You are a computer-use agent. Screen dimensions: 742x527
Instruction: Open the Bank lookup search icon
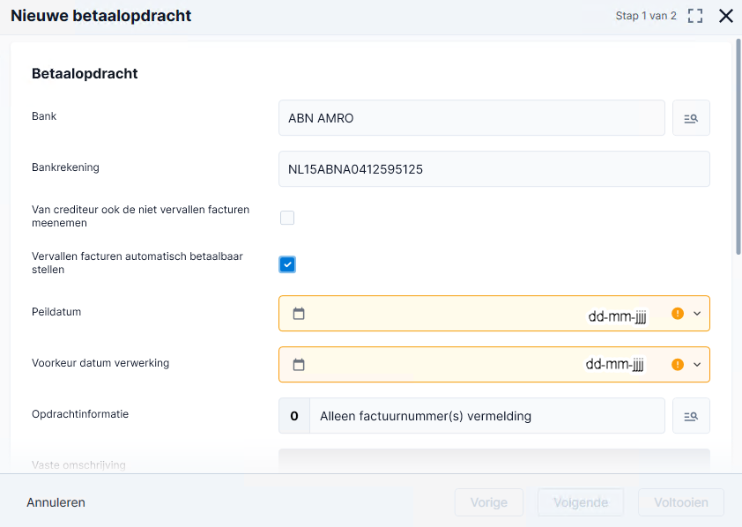(x=691, y=118)
